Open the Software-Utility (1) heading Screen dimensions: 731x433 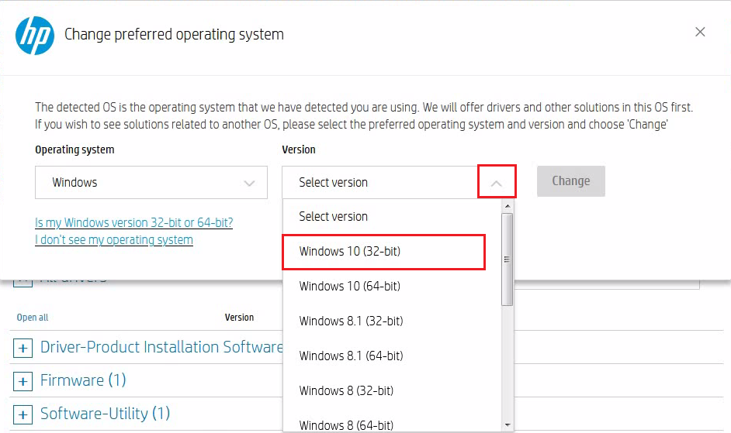tap(105, 414)
